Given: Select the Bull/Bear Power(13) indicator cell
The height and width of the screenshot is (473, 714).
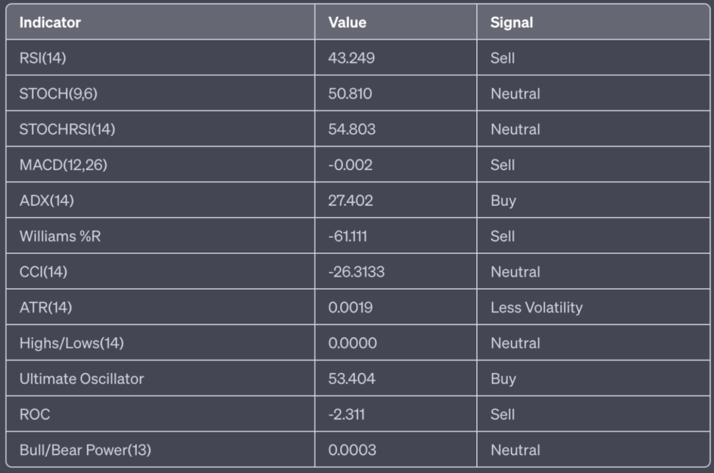Looking at the screenshot, I should pyautogui.click(x=160, y=450).
